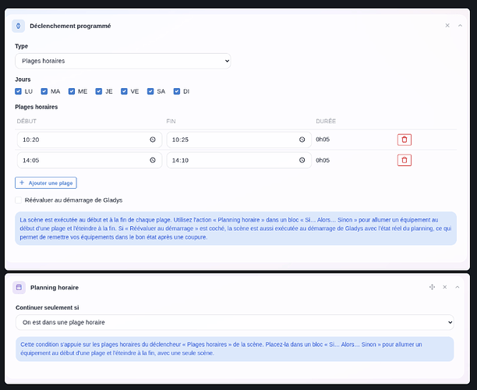The width and height of the screenshot is (477, 390).
Task: Enable Réévaluer au démarrage de Gladys
Action: 18,200
